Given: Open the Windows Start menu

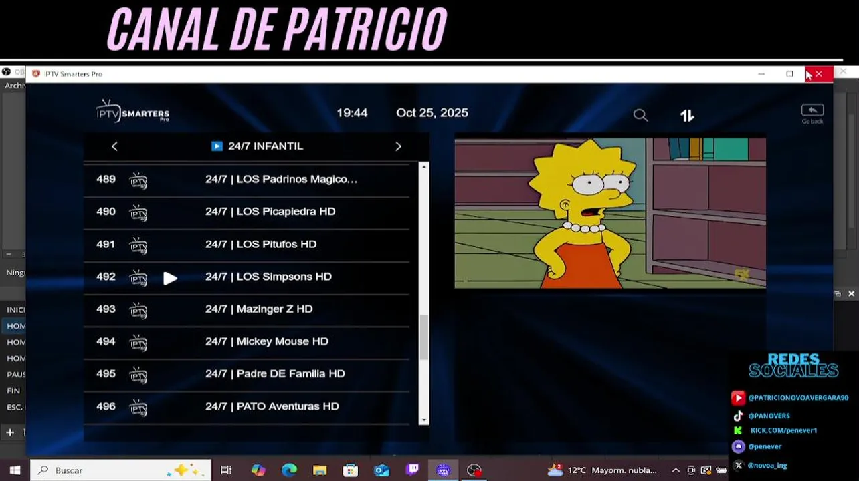Looking at the screenshot, I should pyautogui.click(x=14, y=470).
